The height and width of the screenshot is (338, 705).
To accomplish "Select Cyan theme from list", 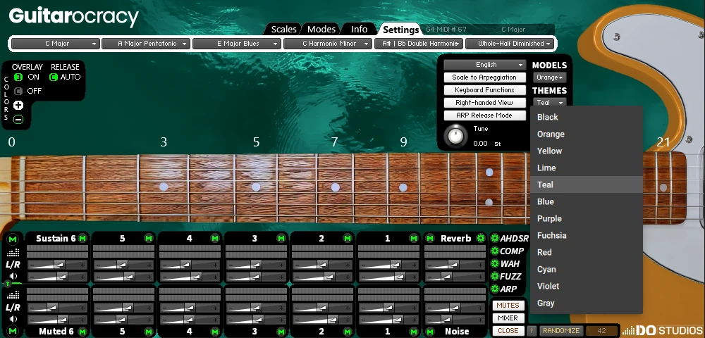I will 587,269.
